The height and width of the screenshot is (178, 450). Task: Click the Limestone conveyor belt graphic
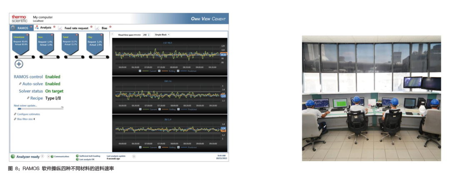pyautogui.click(x=25, y=57)
